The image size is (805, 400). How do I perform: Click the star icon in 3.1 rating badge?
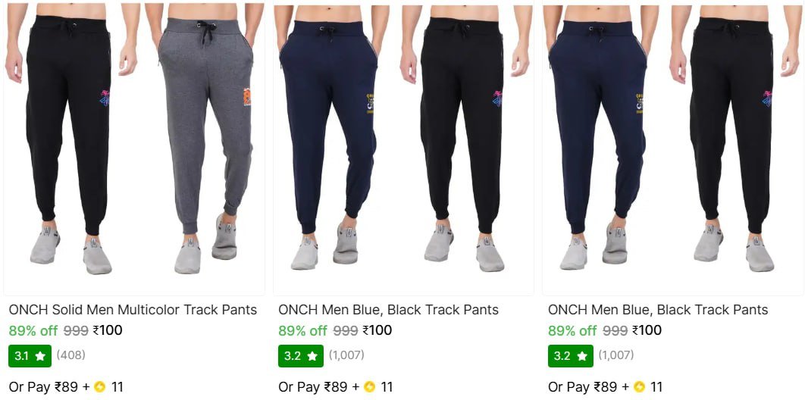pyautogui.click(x=40, y=356)
